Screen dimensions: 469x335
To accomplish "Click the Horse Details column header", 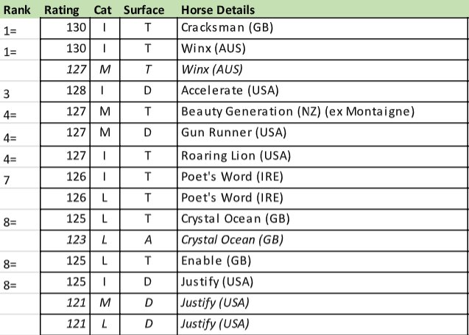I will pyautogui.click(x=218, y=10).
